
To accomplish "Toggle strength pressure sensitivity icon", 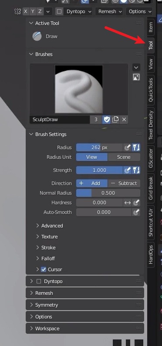I will click(127, 170).
